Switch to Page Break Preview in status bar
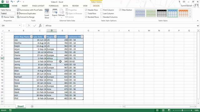The width and height of the screenshot is (200, 112). click(x=169, y=110)
